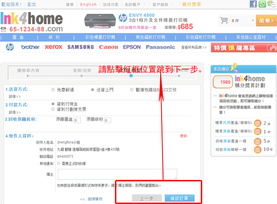Click the award icon for 回收原廠墨盒一個
Viewport: 277px width, 204px height.
pyautogui.click(x=258, y=141)
